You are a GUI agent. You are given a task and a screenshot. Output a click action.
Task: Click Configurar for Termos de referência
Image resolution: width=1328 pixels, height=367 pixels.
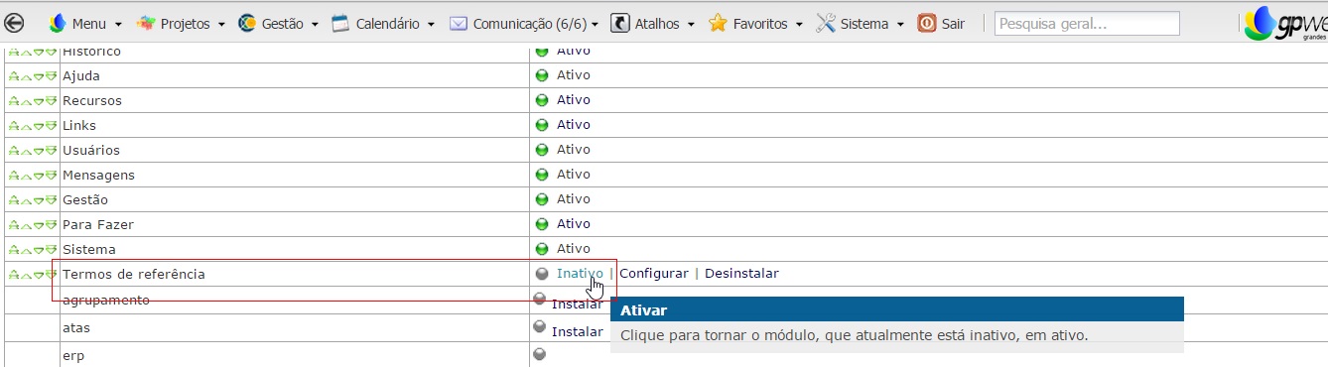[x=654, y=274]
